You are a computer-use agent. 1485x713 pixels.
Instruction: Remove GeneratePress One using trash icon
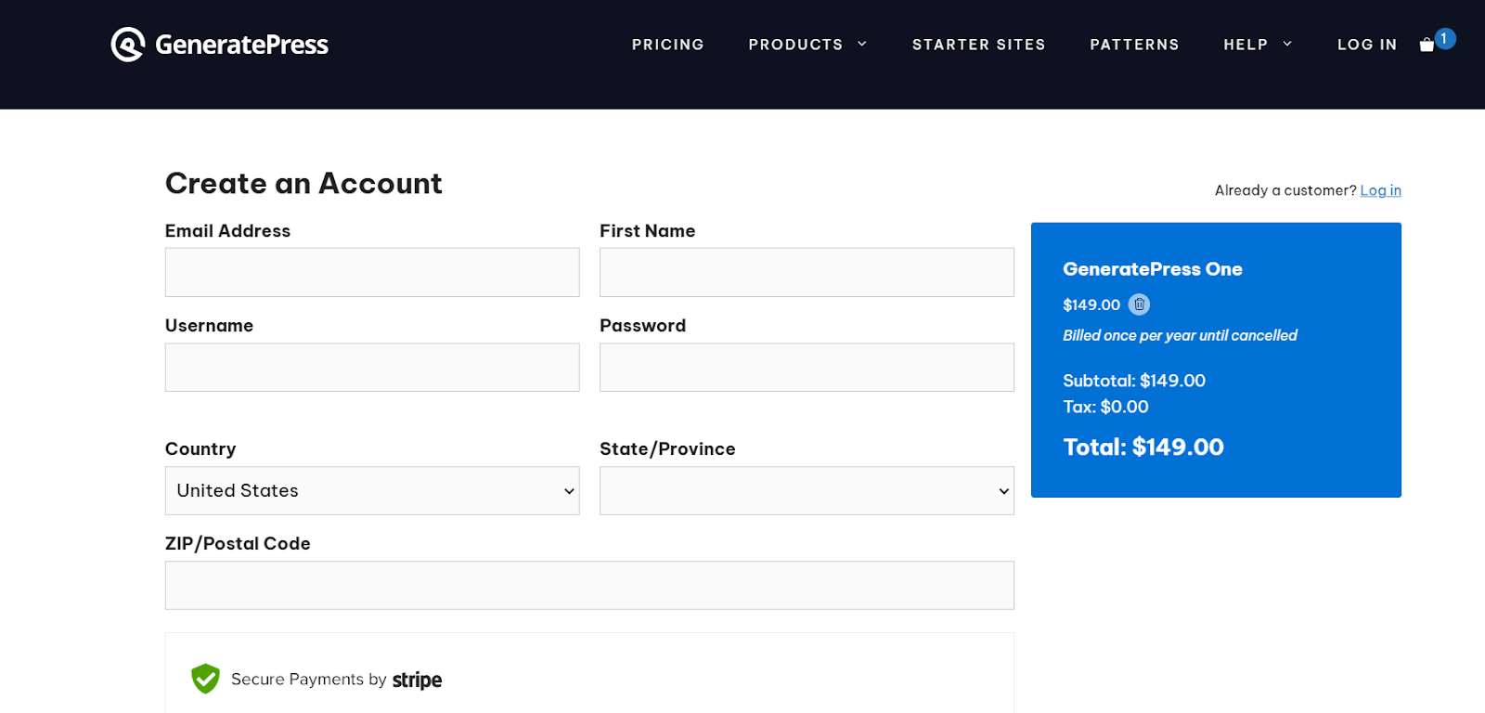click(x=1139, y=305)
